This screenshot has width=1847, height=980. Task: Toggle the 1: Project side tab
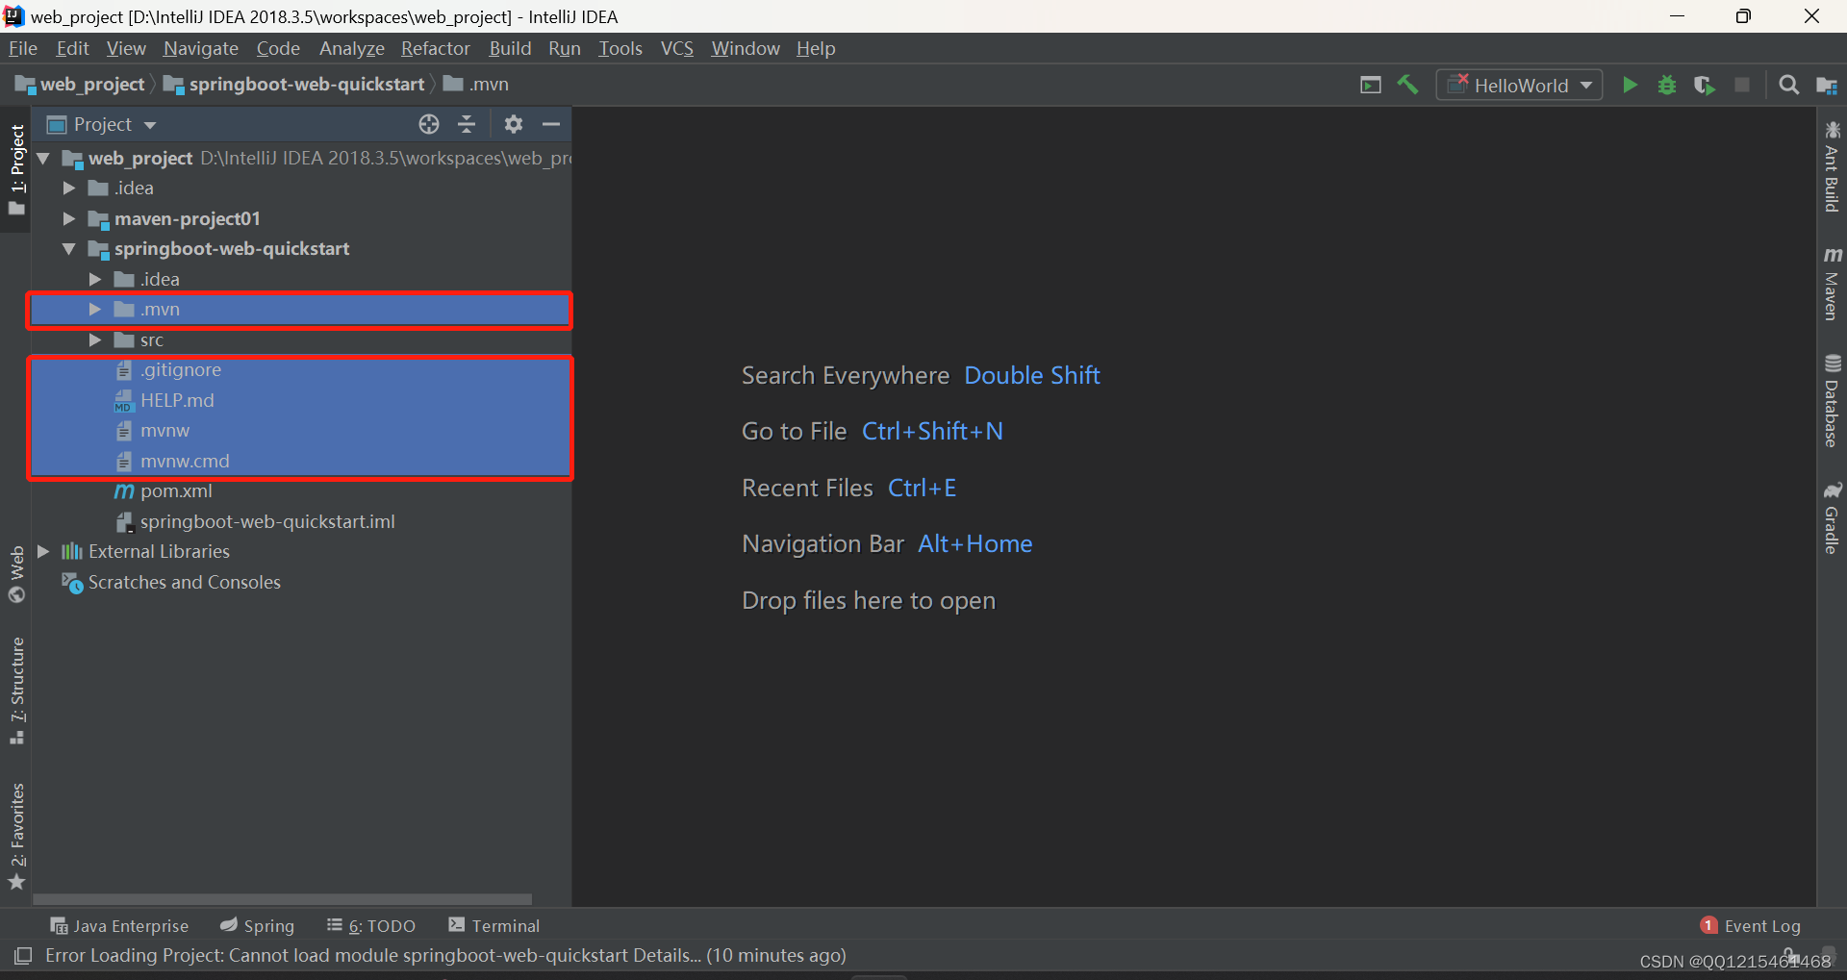(x=16, y=169)
